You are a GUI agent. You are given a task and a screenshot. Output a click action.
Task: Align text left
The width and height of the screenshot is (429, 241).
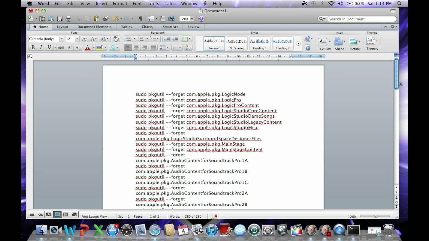coord(128,48)
